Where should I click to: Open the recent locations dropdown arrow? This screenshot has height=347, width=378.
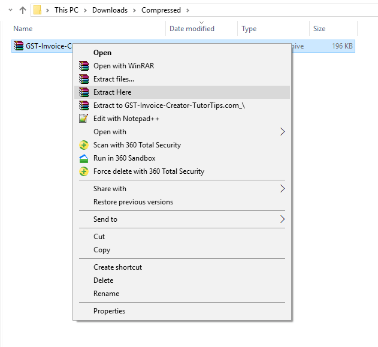pyautogui.click(x=10, y=10)
